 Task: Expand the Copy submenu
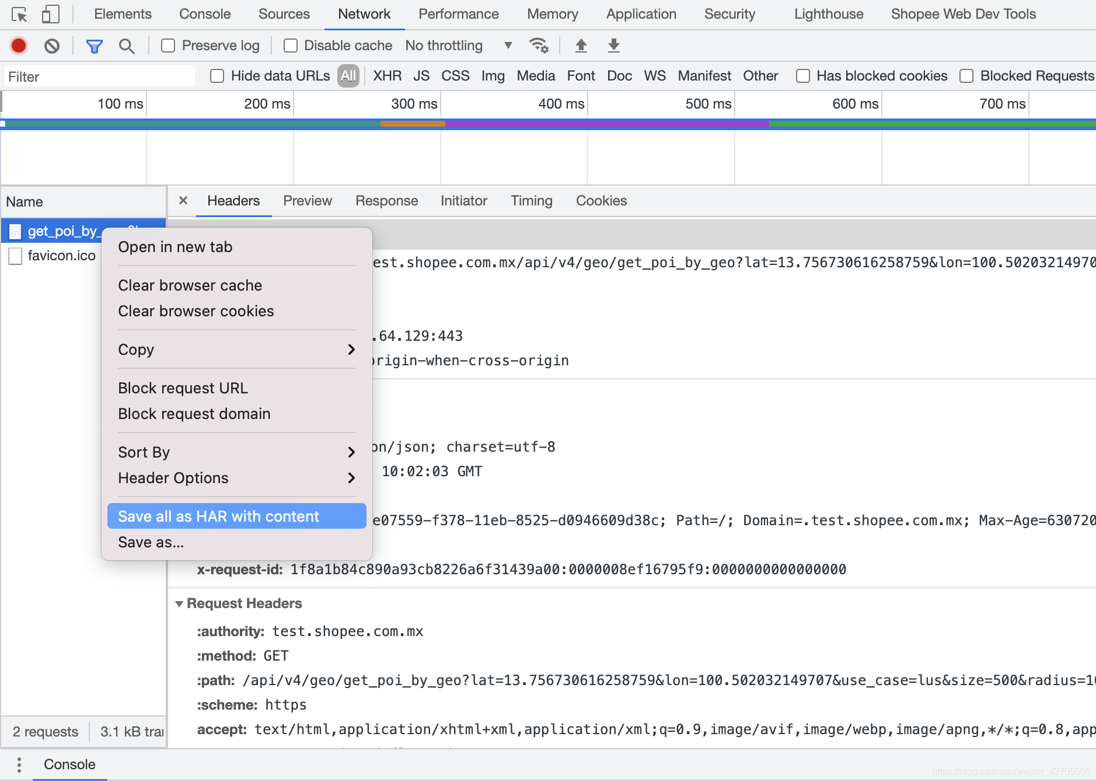point(236,350)
